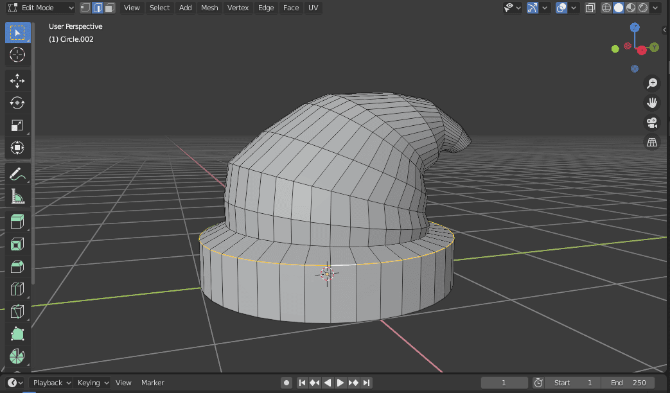Pick the Annotate tool
This screenshot has height=393, width=670.
point(17,173)
